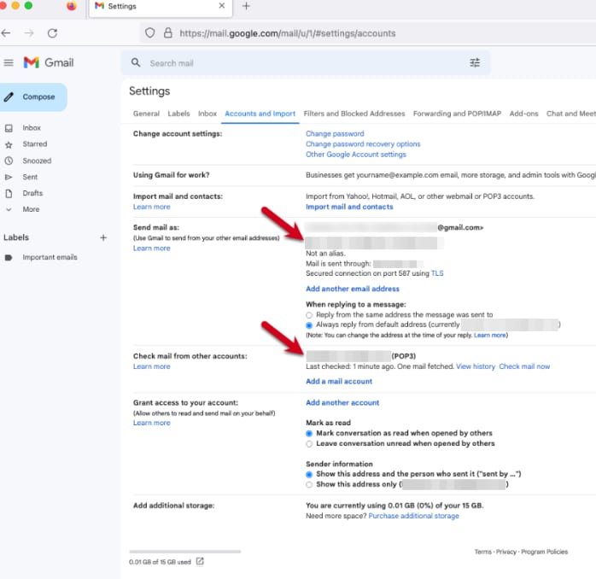
Task: Open a new browser tab with plus
Action: 246,6
